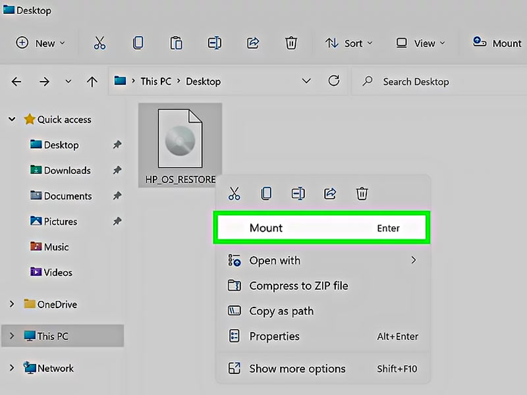Click the Delete trash icon in the top toolbar

tap(291, 43)
